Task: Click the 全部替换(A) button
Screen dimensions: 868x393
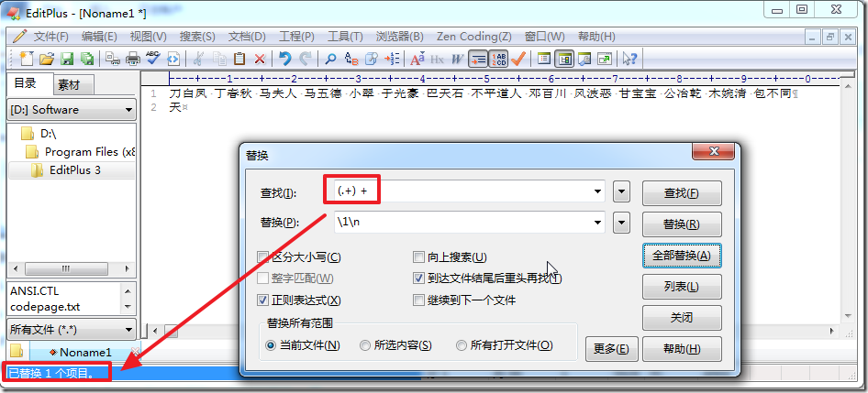Action: point(682,256)
